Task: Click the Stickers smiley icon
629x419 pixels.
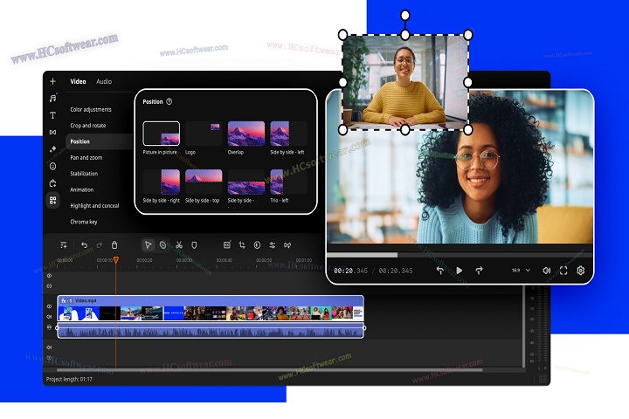Action: tap(52, 166)
